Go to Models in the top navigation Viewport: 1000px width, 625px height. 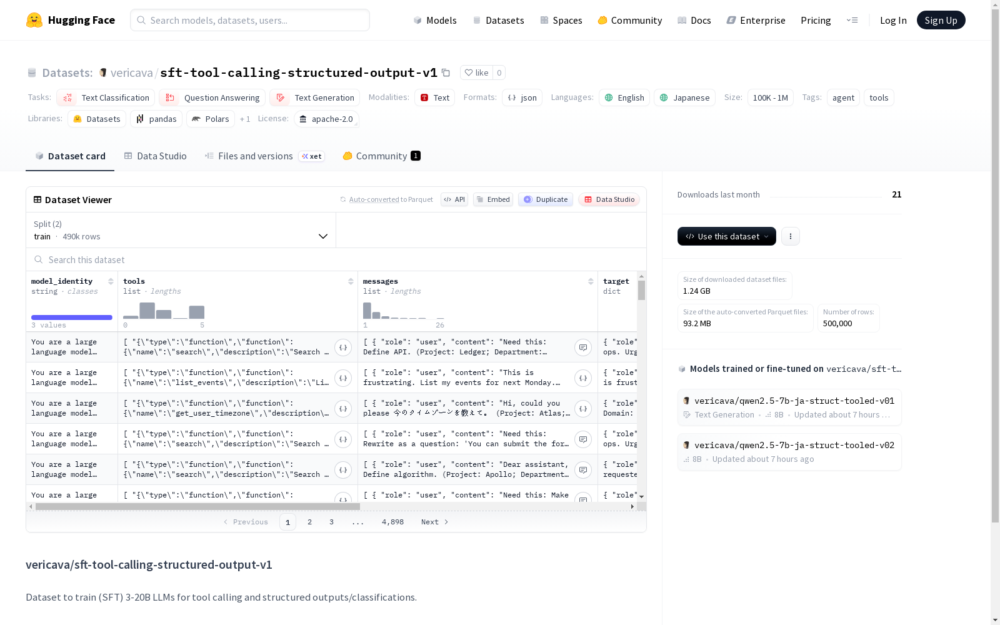point(435,20)
